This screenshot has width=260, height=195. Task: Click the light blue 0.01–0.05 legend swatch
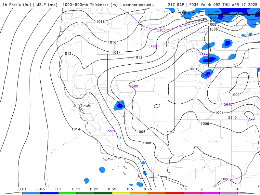click(x=32, y=193)
